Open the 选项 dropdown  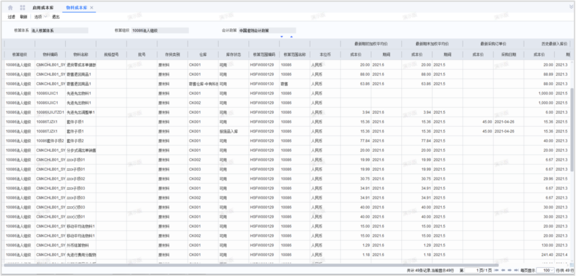pyautogui.click(x=41, y=17)
